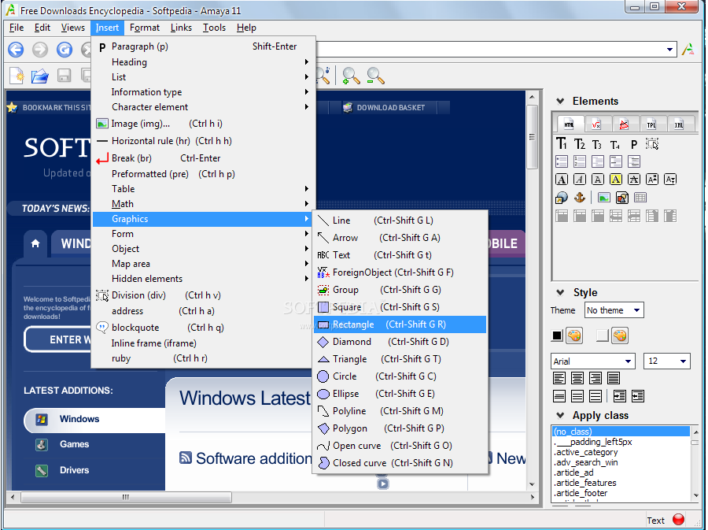This screenshot has width=708, height=530.
Task: Toggle italic emphasis text style
Action: tap(579, 180)
